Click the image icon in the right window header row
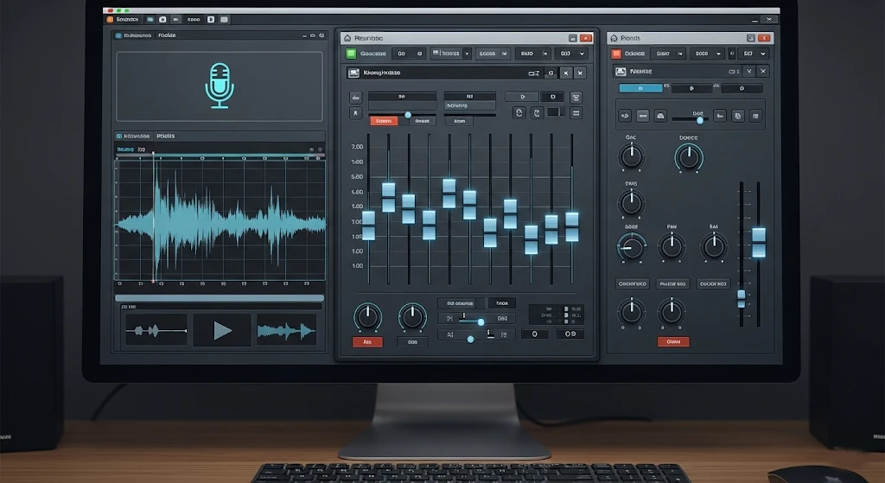Screen dimensions: 885x483 tap(621, 71)
